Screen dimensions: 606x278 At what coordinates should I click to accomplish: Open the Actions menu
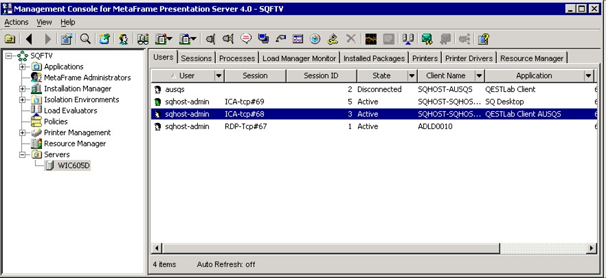(16, 22)
